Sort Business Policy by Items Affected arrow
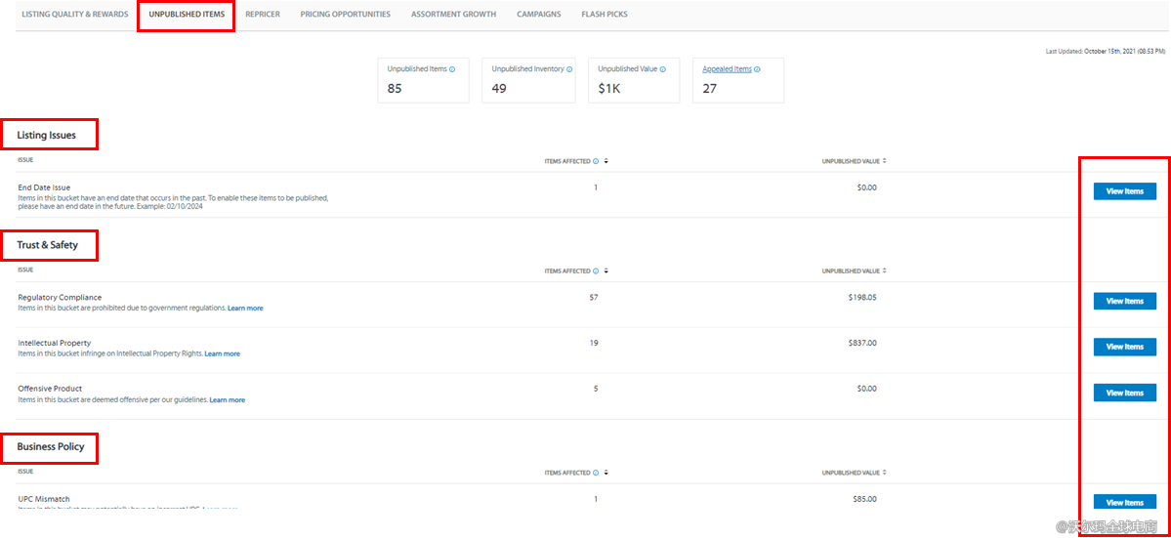Viewport: 1171px width, 538px height. (x=606, y=473)
